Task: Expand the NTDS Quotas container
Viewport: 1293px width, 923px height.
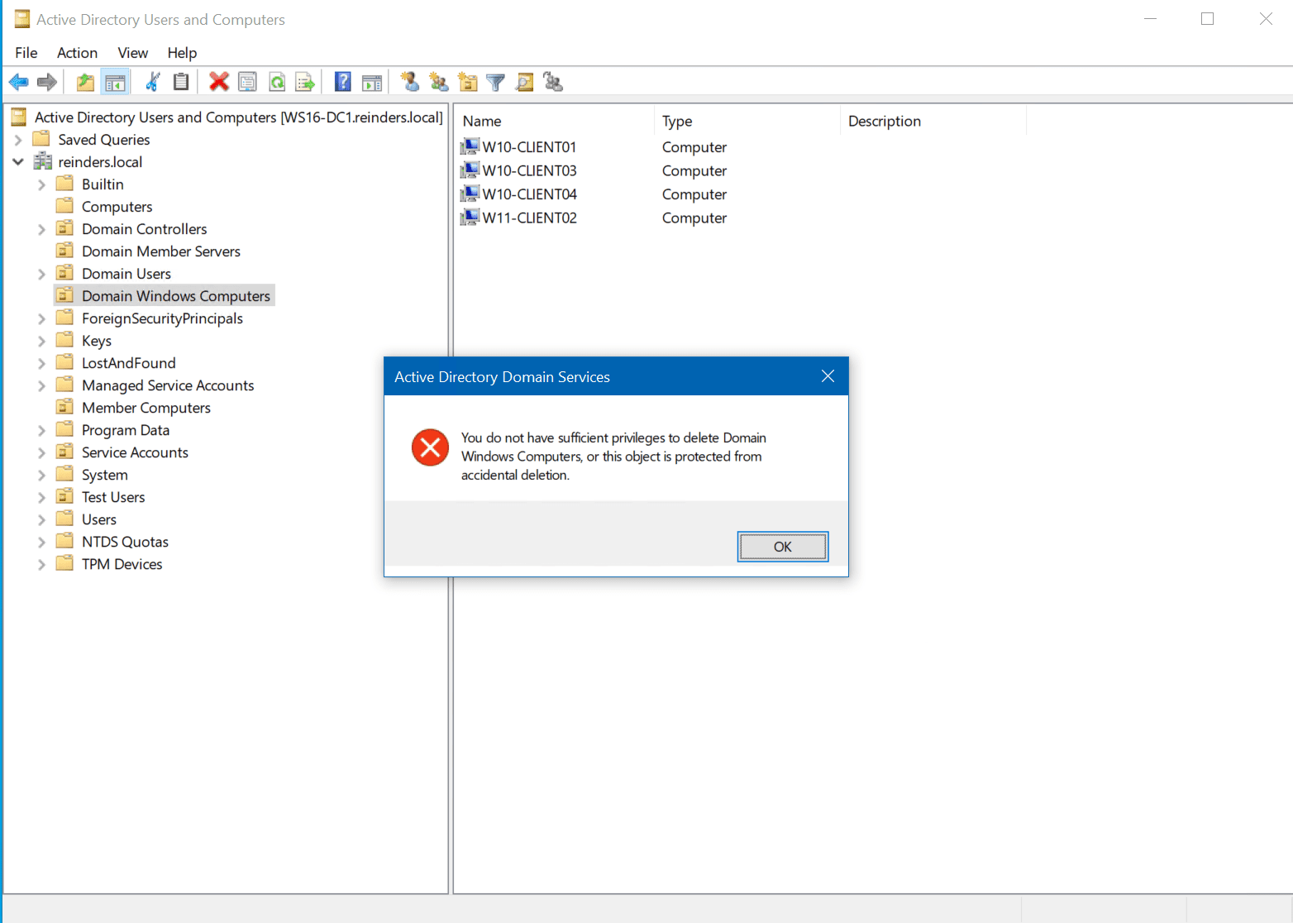Action: (x=41, y=542)
